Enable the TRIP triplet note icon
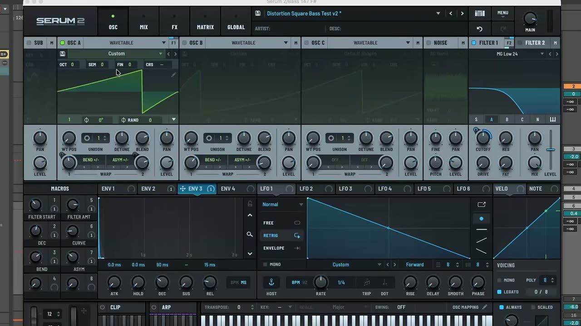 tap(367, 283)
